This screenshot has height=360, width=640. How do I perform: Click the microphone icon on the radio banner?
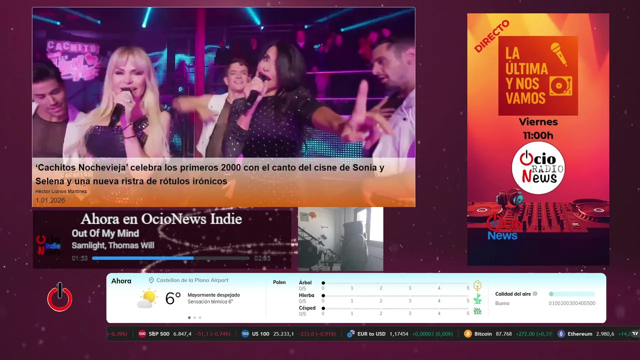tap(559, 54)
